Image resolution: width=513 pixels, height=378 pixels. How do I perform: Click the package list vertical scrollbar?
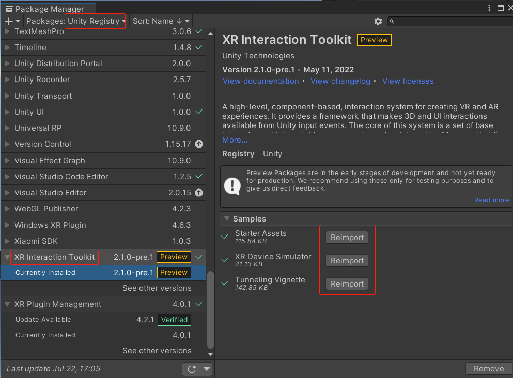tap(210, 310)
